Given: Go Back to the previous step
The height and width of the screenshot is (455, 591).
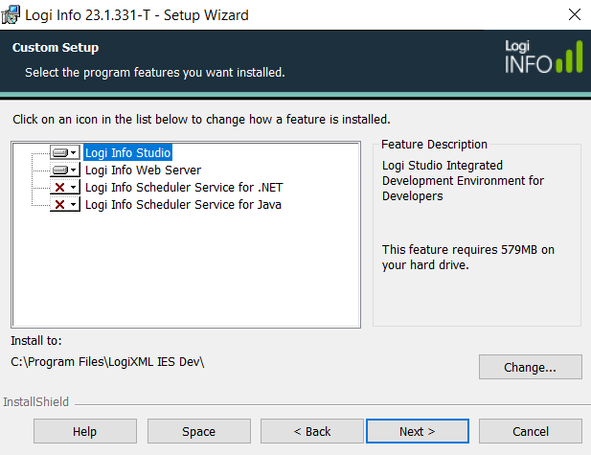Looking at the screenshot, I should click(312, 431).
